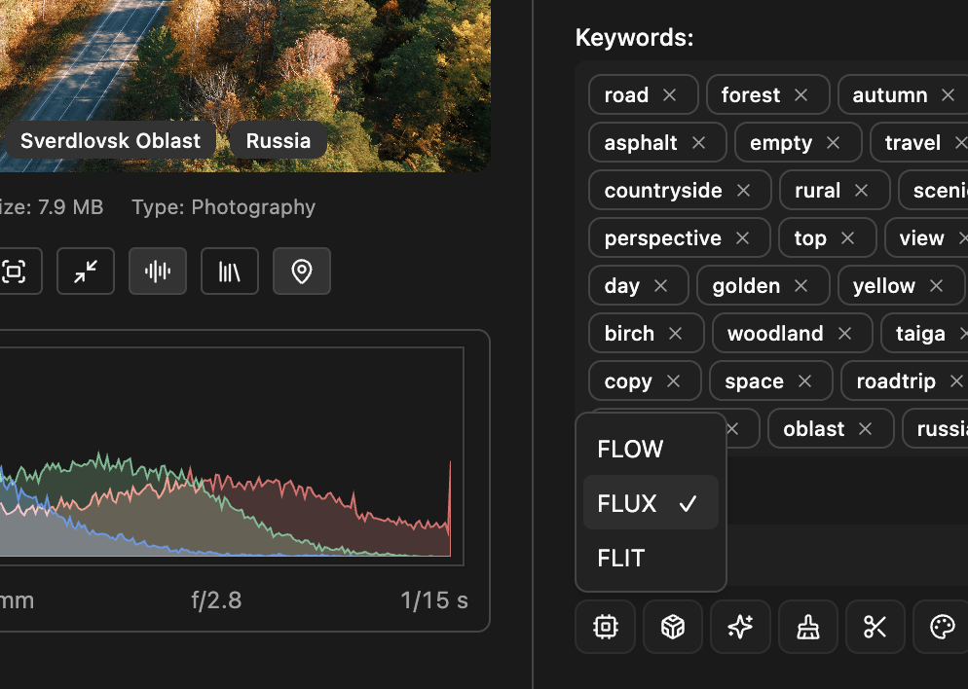Choose FLIT from the popup menu
Viewport: 968px width, 689px height.
[x=651, y=558]
